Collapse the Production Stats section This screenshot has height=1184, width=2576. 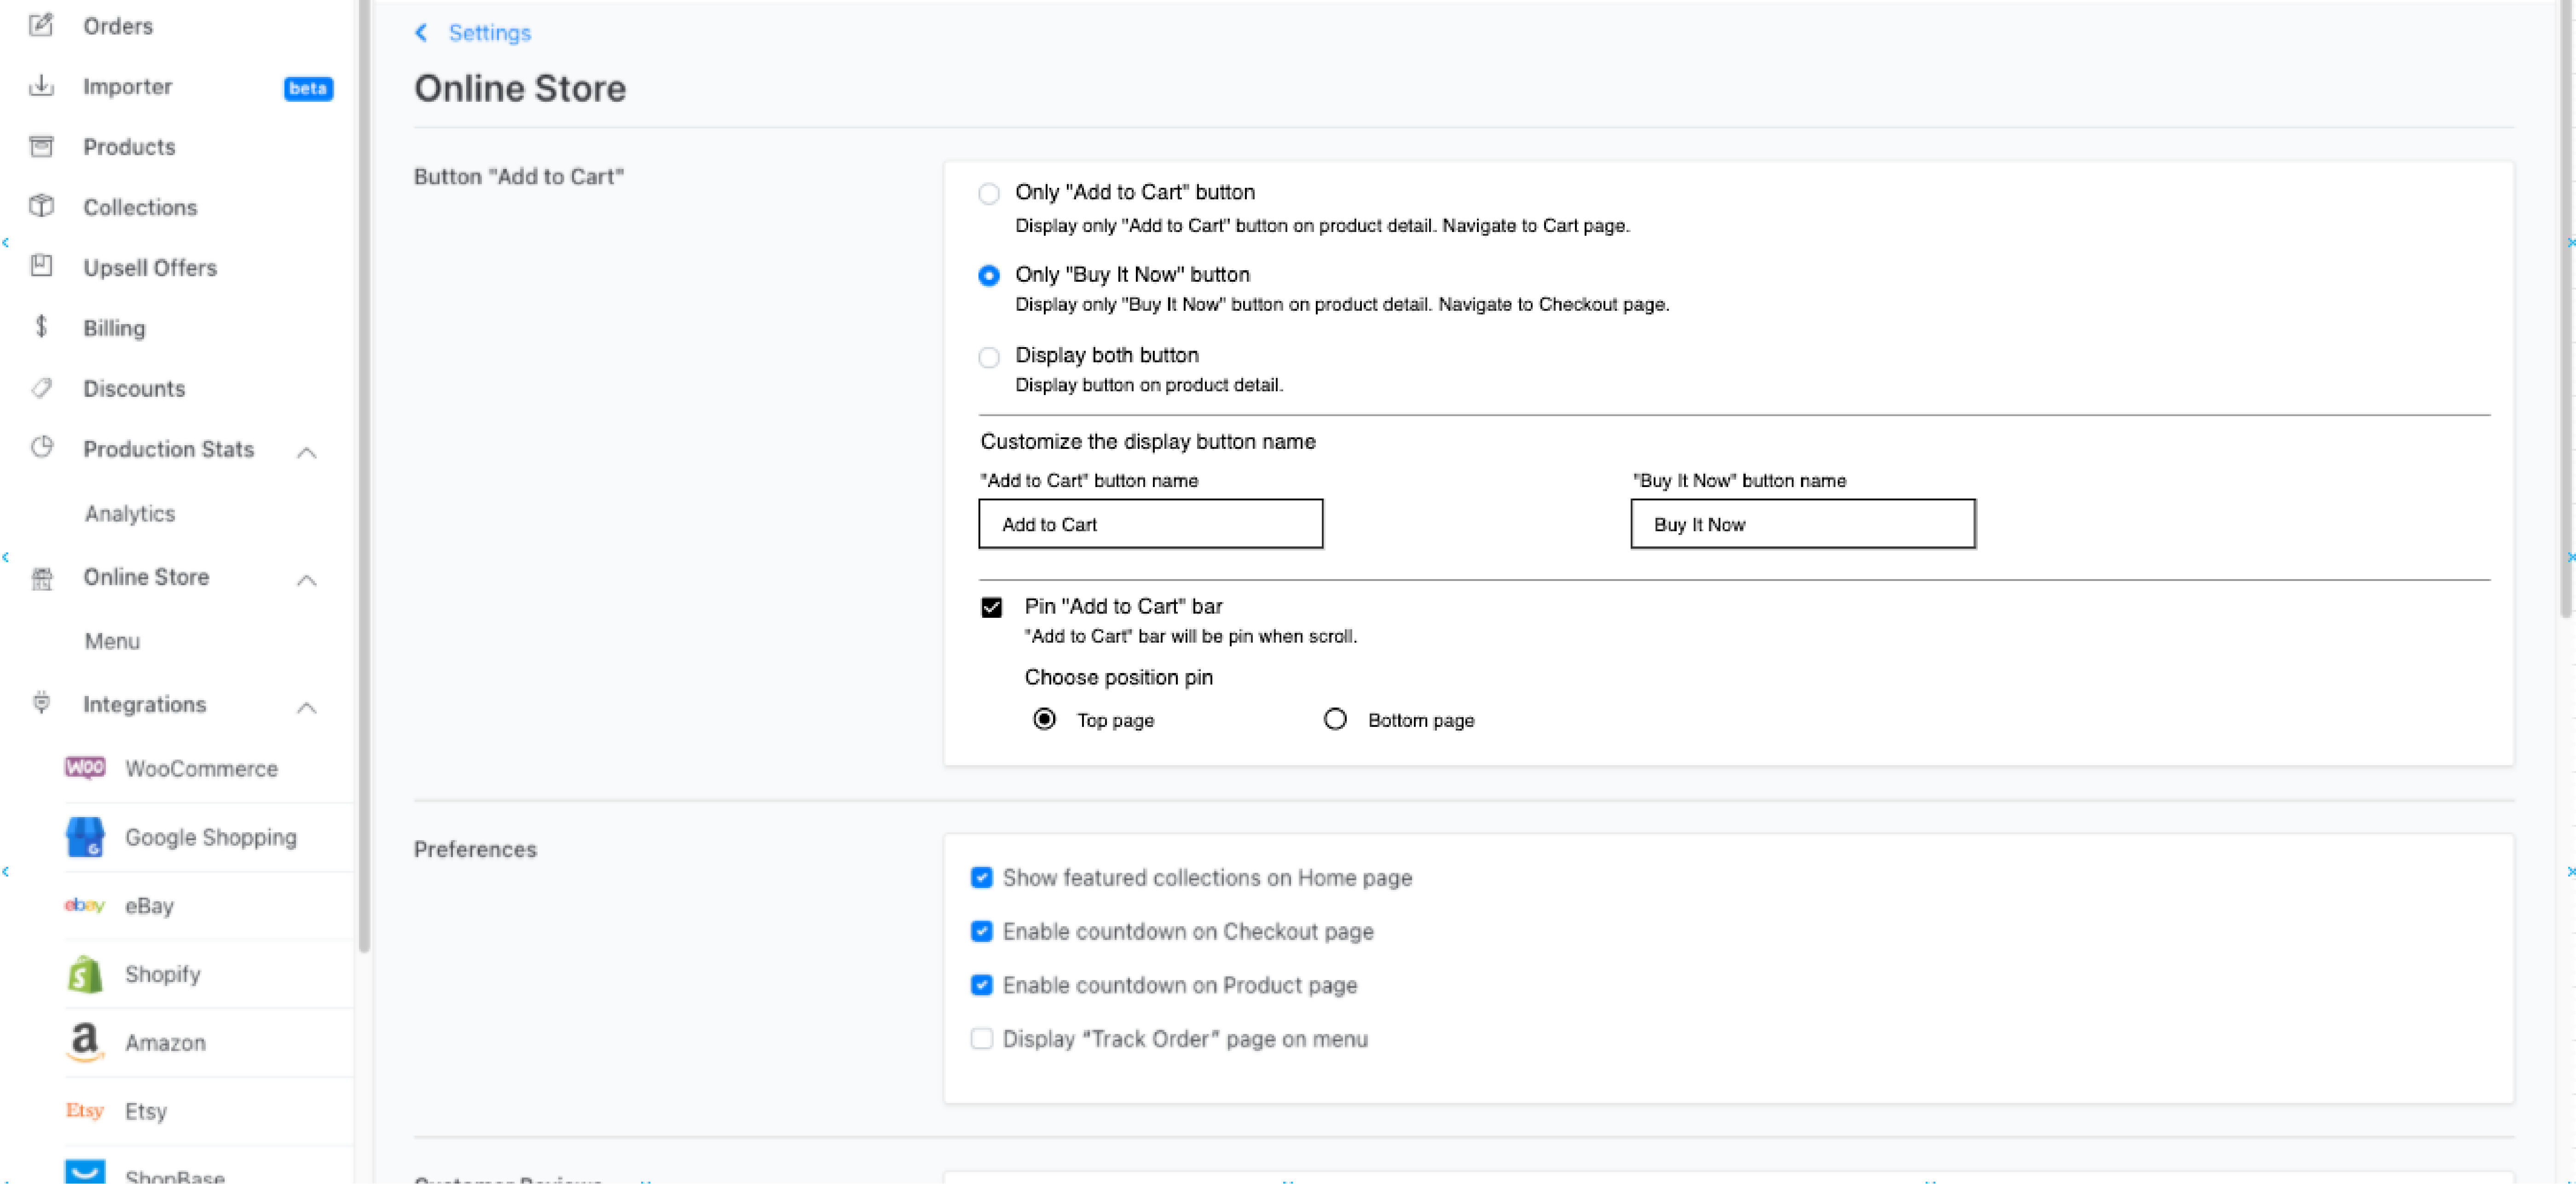point(307,452)
